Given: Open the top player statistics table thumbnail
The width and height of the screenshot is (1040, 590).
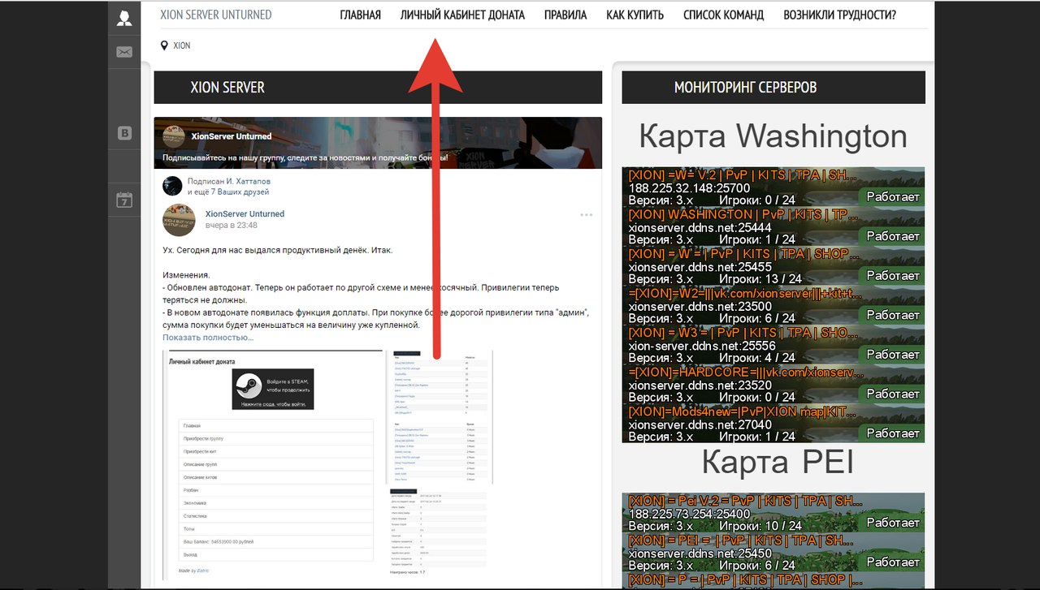Looking at the screenshot, I should tap(440, 416).
